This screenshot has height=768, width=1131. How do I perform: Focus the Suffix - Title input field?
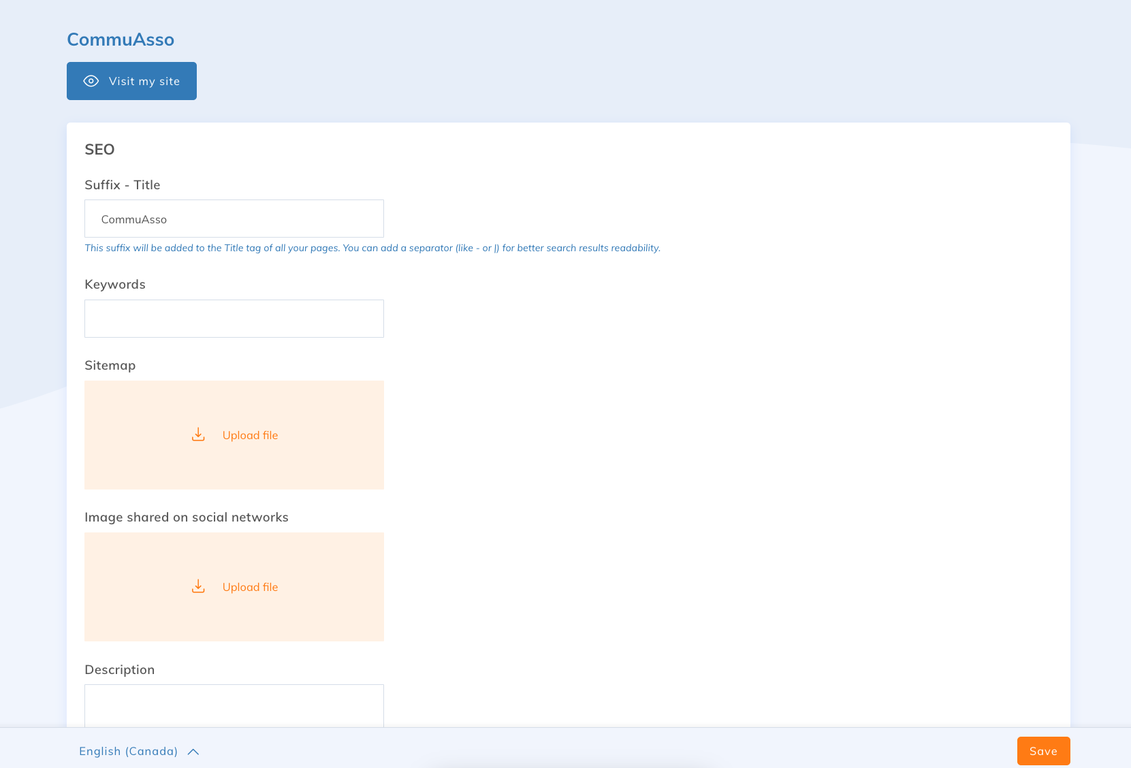click(234, 219)
